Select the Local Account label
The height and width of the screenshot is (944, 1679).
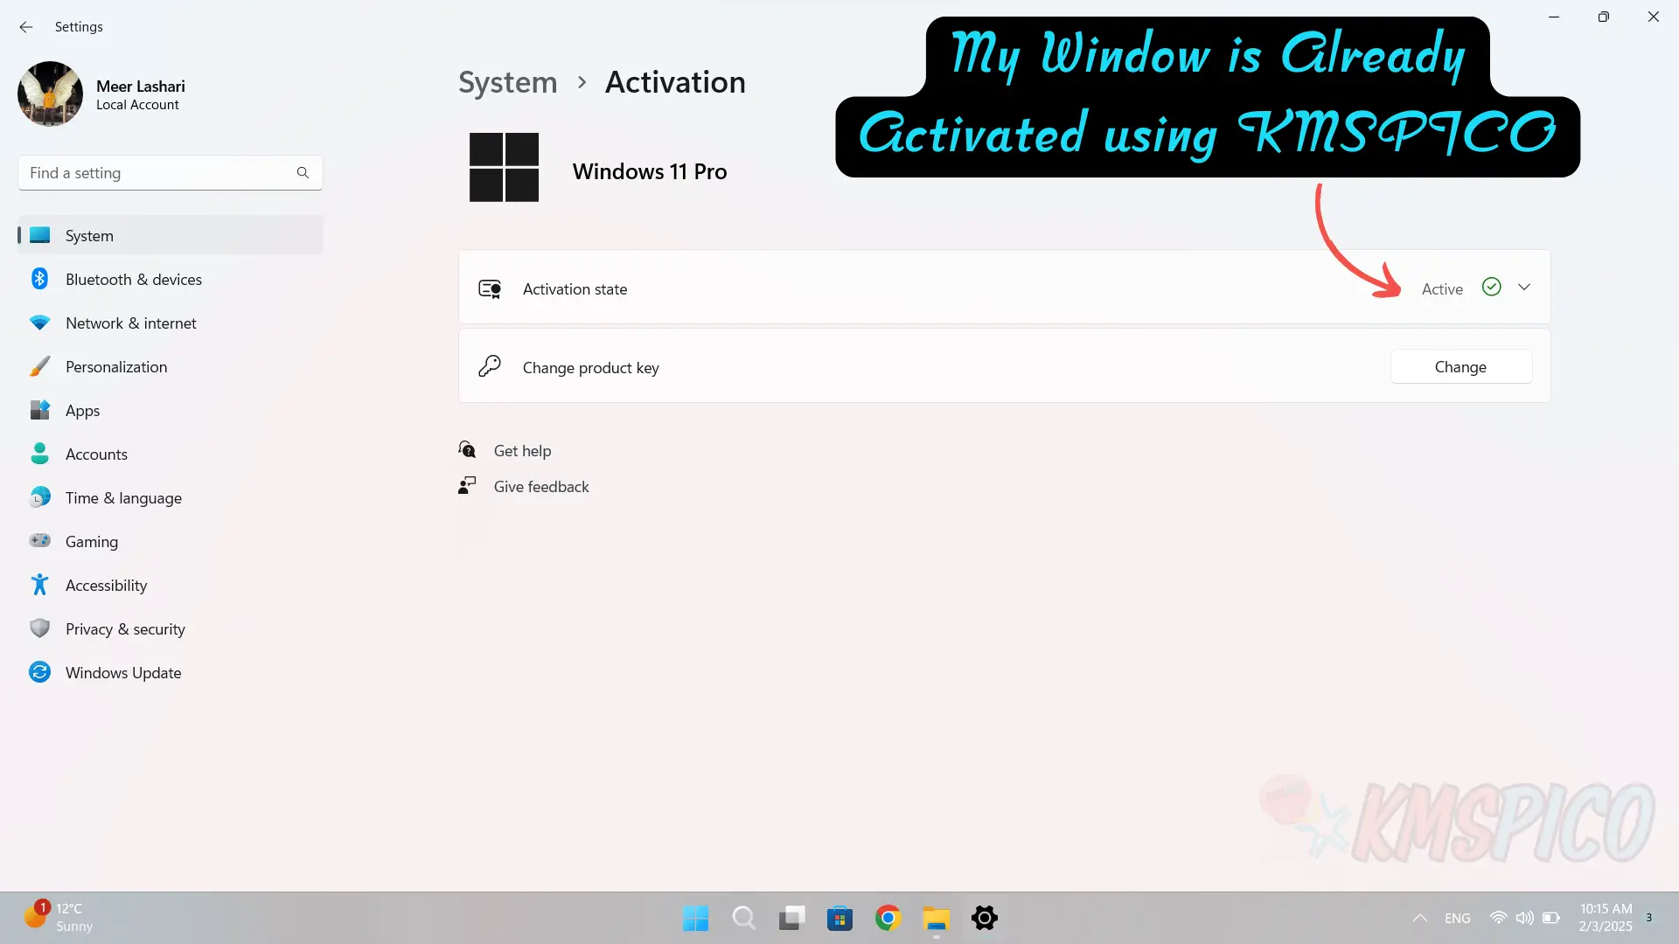[137, 105]
